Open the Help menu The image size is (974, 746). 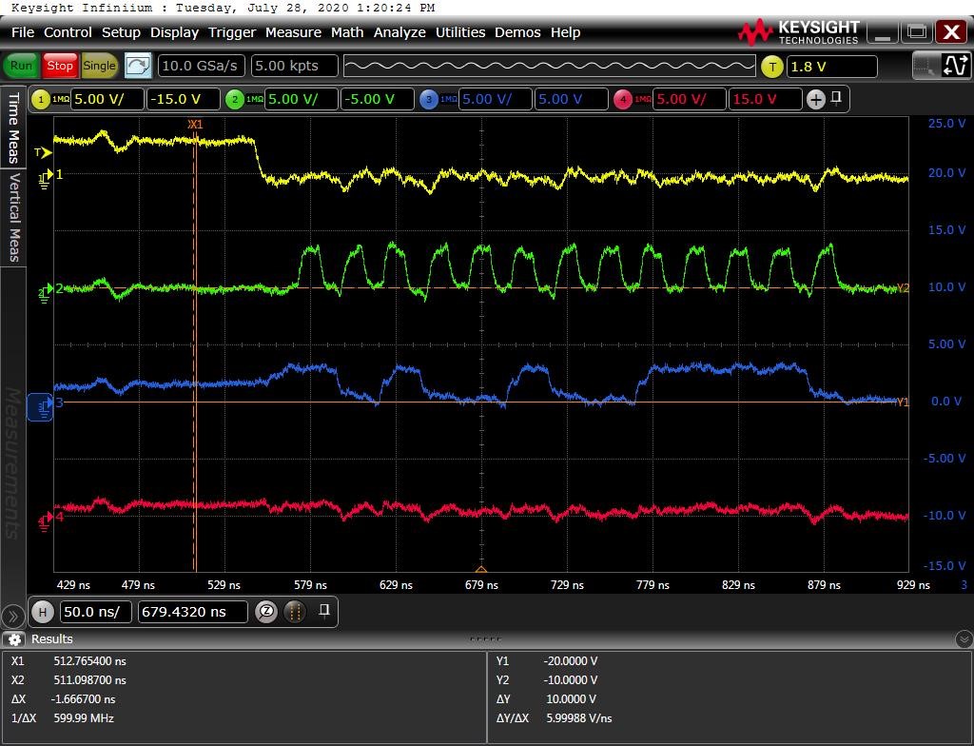click(565, 32)
